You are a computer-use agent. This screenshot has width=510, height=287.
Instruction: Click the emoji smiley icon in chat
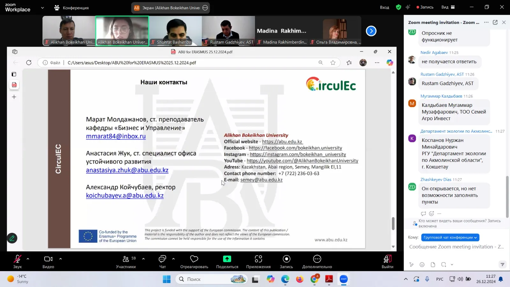[422, 265]
